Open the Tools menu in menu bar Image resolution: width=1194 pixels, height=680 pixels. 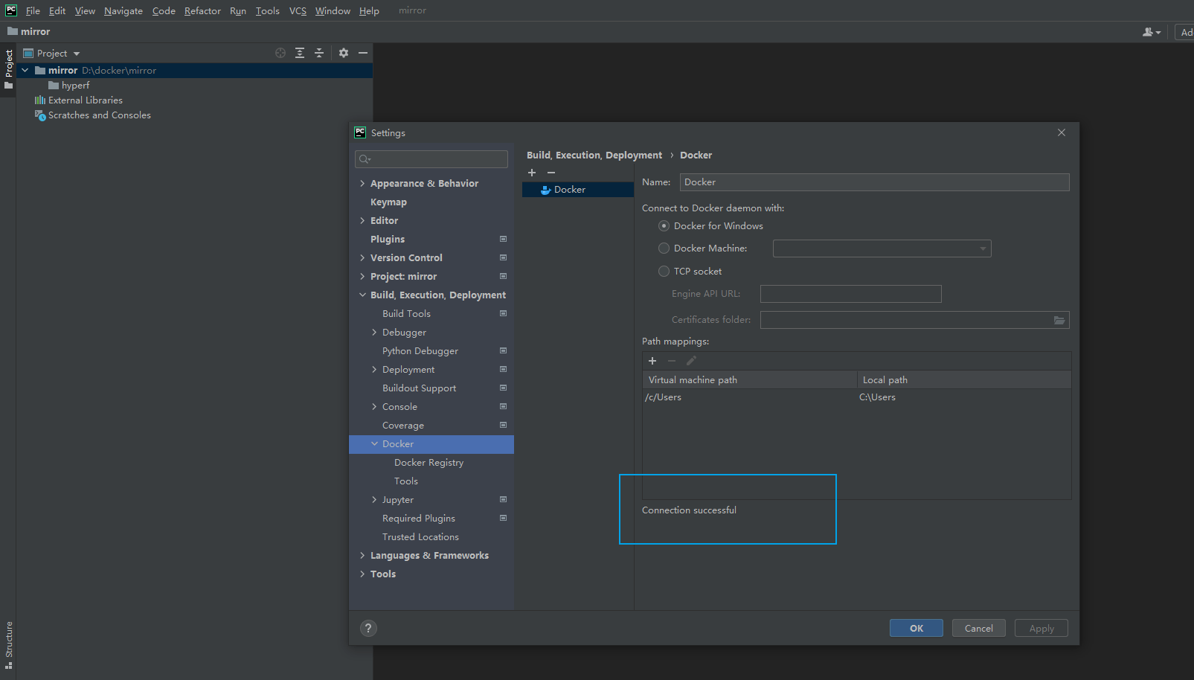[267, 10]
